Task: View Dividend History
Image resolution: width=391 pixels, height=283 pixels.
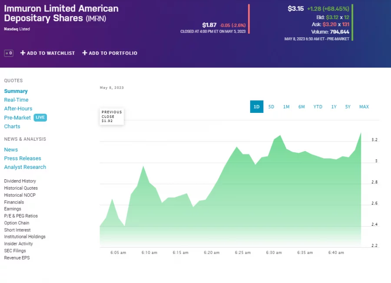Action: pyautogui.click(x=20, y=181)
